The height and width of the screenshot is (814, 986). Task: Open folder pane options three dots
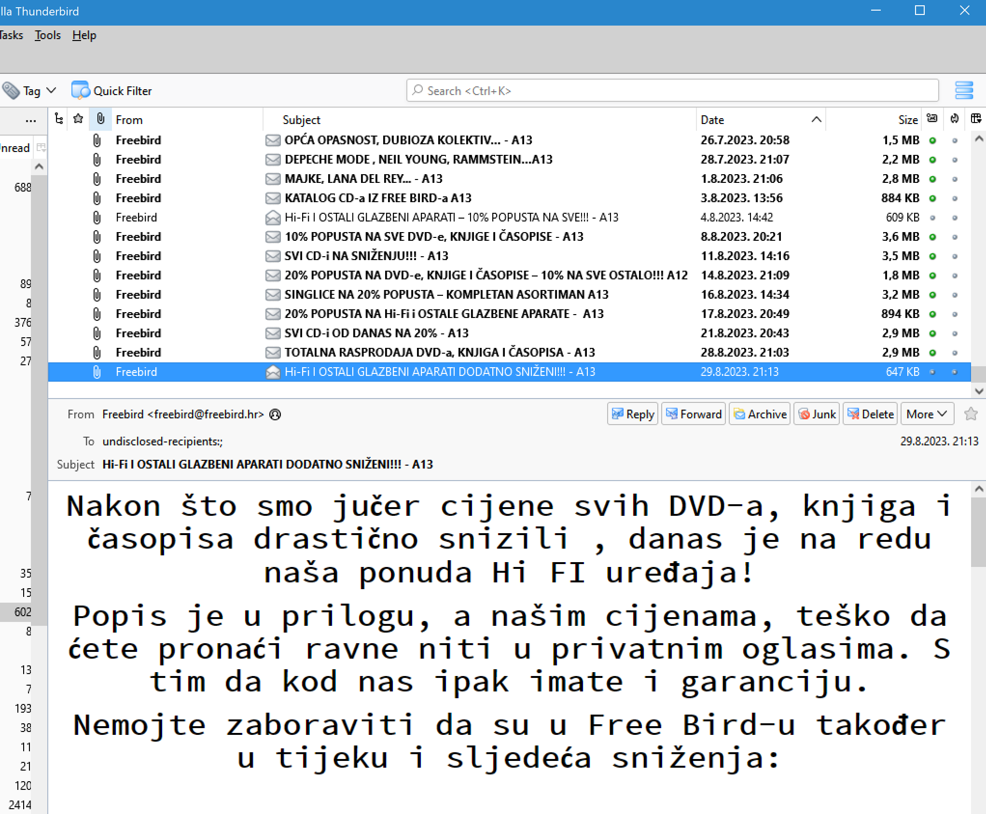click(31, 121)
